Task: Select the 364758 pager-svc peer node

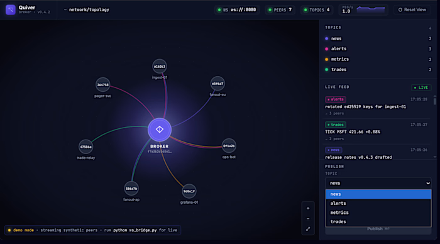Action: click(102, 85)
